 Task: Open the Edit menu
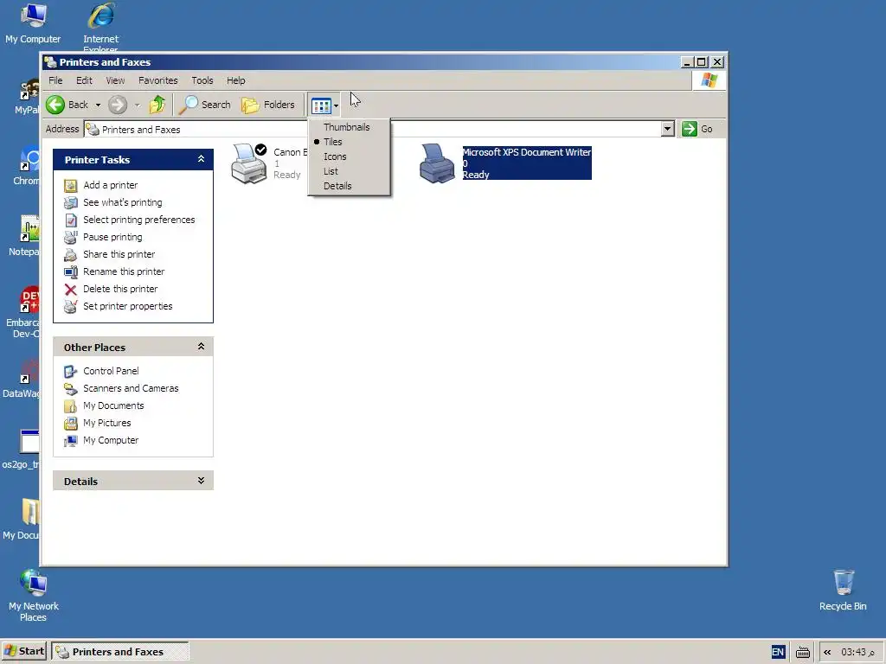84,80
